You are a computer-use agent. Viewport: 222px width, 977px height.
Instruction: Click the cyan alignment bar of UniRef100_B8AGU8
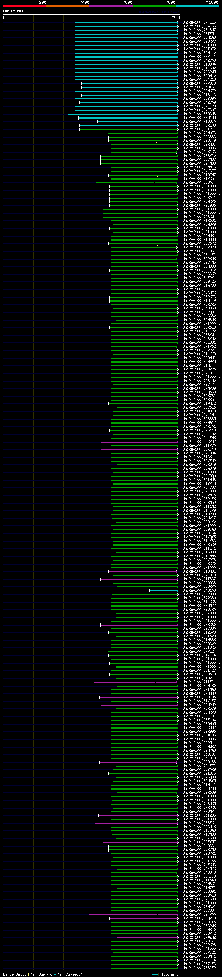tap(123, 114)
